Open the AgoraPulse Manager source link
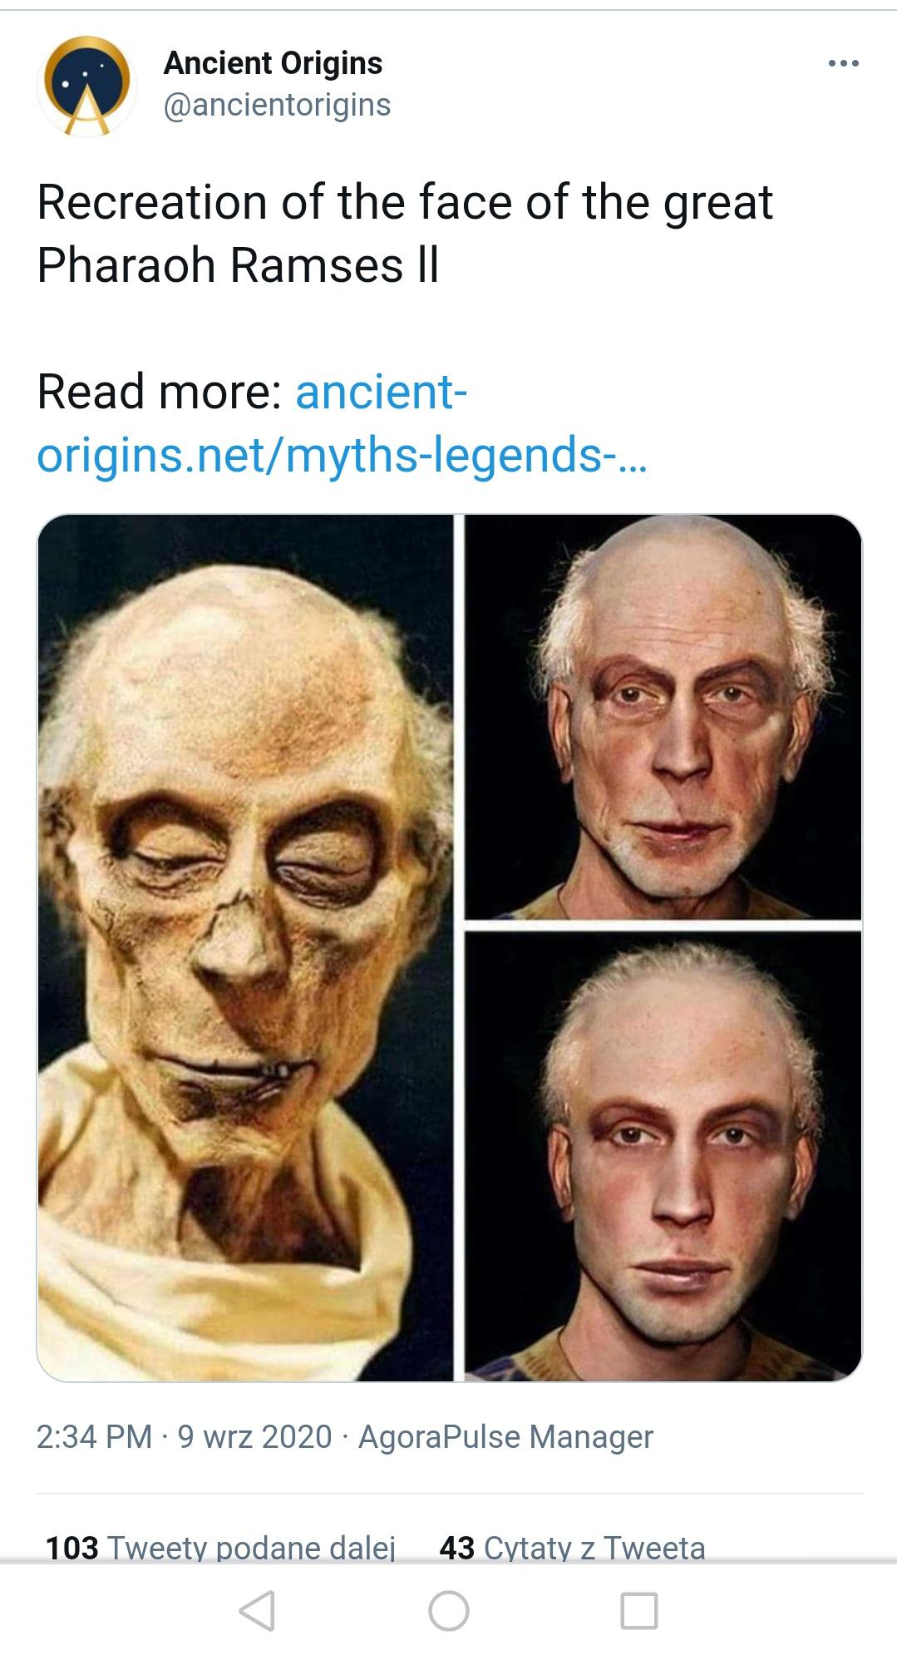The height and width of the screenshot is (1660, 897). pyautogui.click(x=505, y=1437)
